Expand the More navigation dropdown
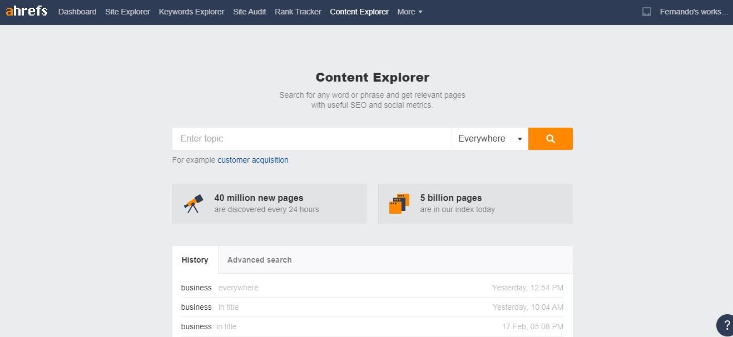Viewport: 733px width, 337px height. 410,12
